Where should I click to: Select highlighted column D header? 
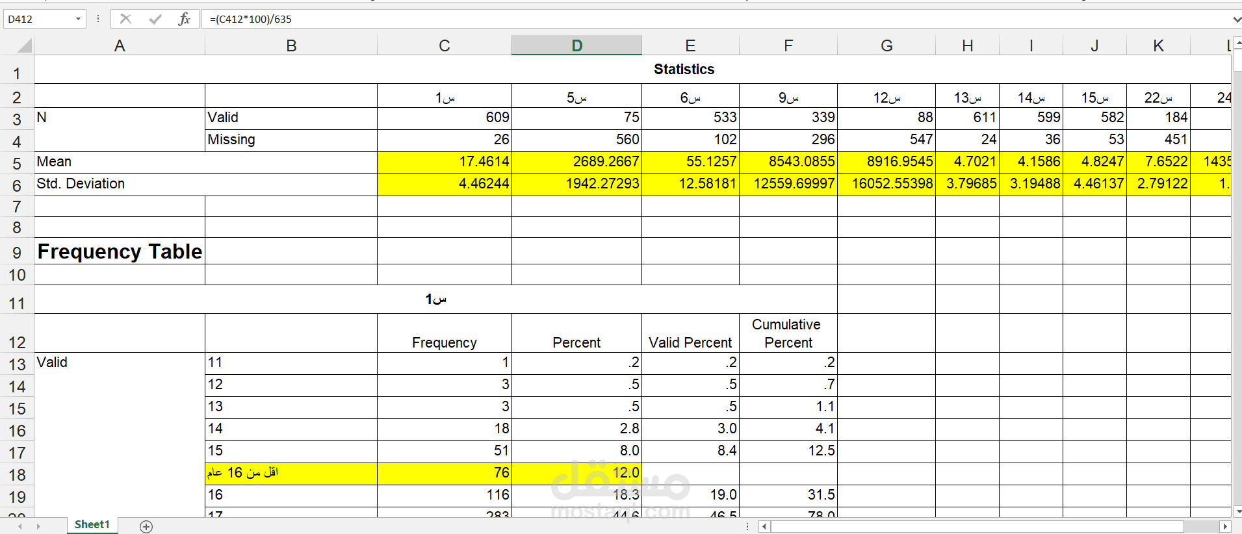tap(576, 45)
